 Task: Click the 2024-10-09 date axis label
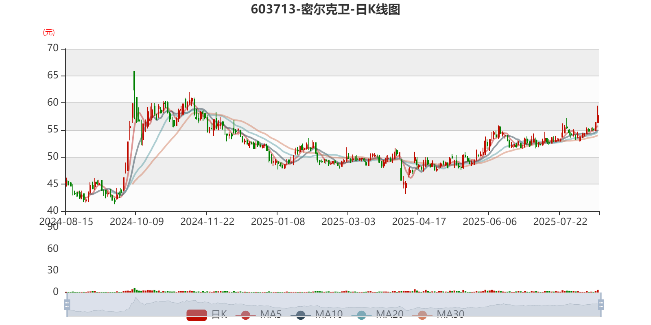[x=137, y=222]
